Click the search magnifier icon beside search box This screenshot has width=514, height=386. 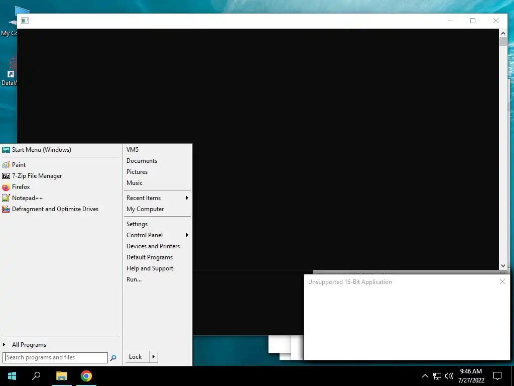113,358
